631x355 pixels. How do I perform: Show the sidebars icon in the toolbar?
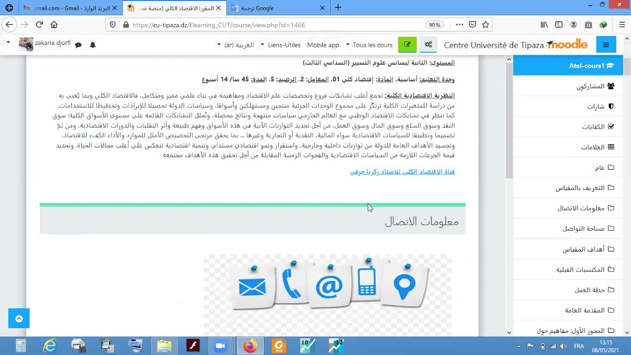click(559, 25)
